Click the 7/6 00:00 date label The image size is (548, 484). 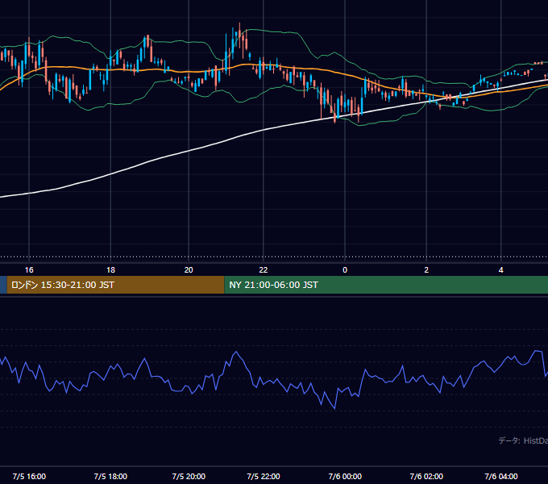(x=345, y=476)
